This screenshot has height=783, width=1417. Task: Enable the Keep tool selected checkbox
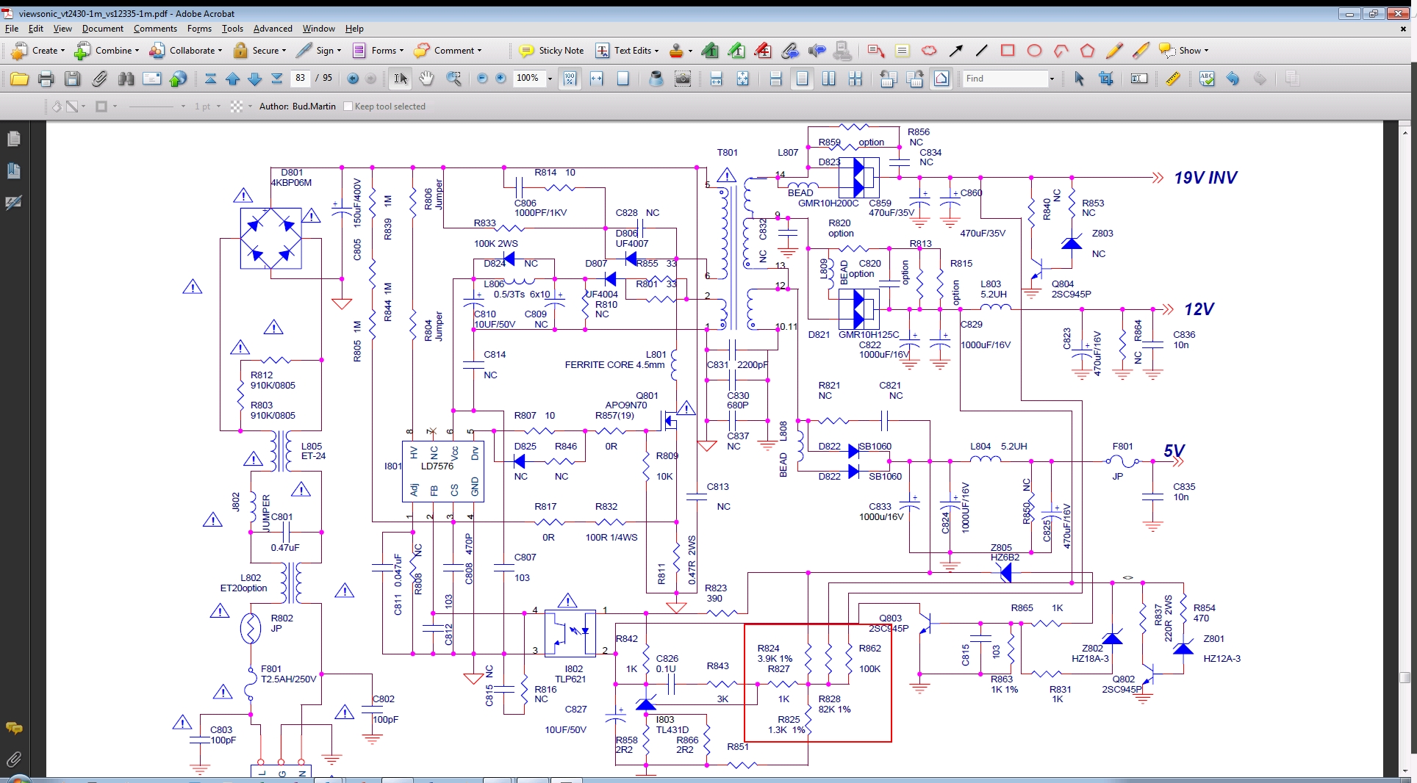(348, 107)
